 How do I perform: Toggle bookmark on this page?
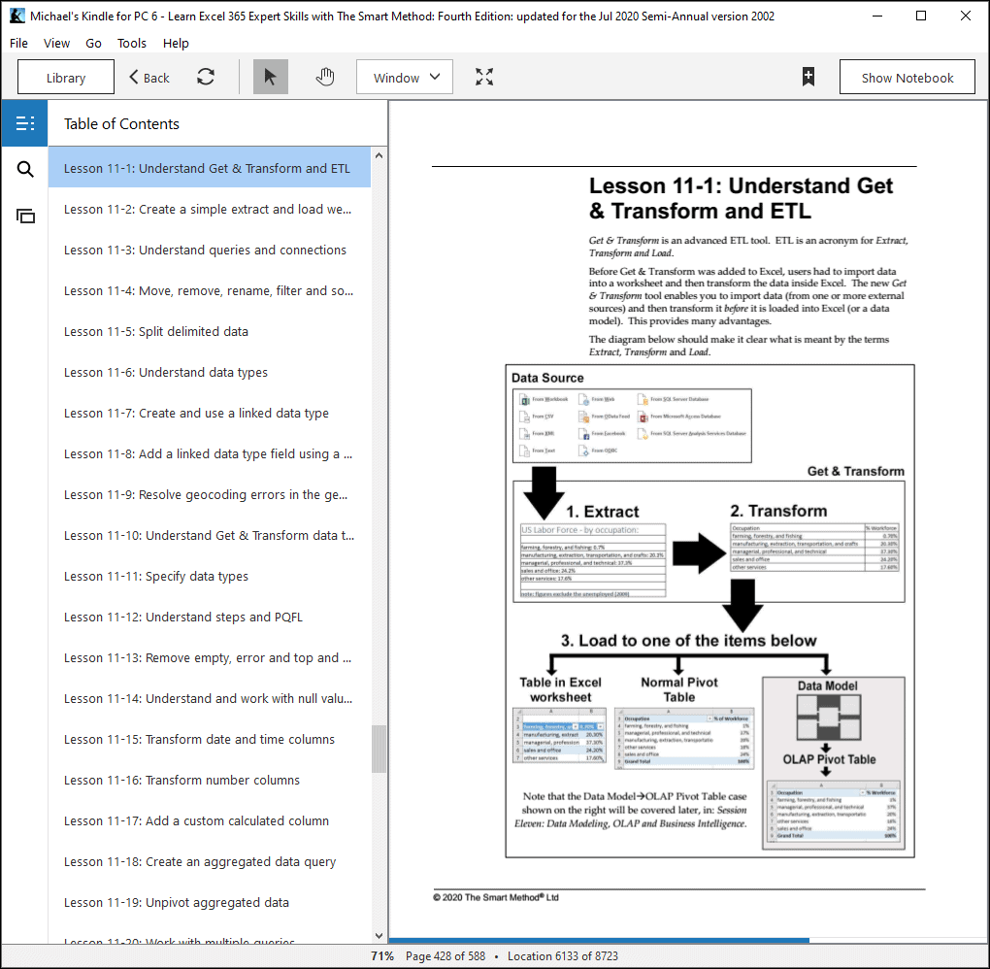click(808, 77)
